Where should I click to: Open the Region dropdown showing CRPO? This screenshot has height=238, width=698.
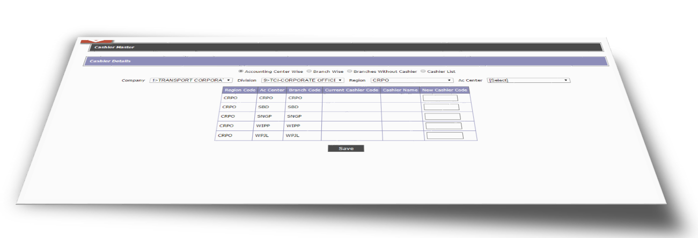(x=412, y=80)
